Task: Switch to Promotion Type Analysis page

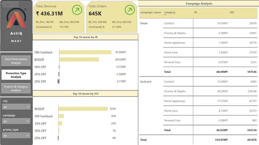Action: tap(16, 75)
